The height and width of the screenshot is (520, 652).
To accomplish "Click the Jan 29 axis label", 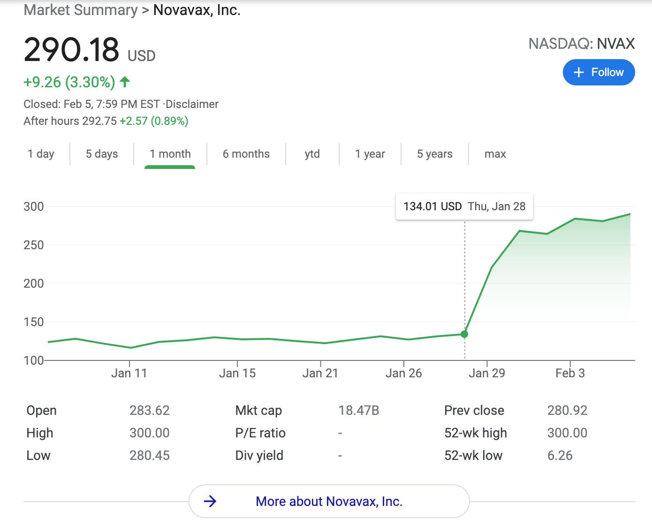I will click(x=487, y=373).
